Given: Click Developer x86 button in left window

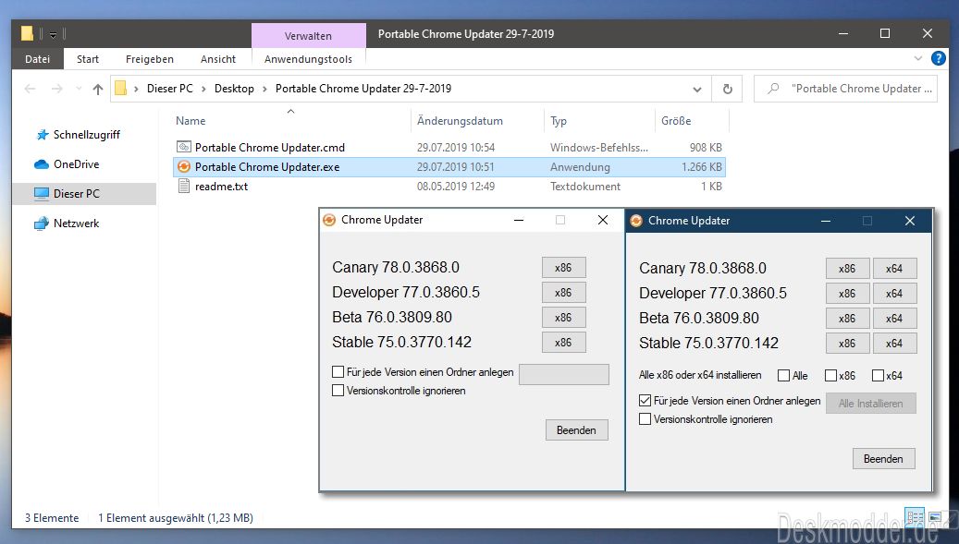Looking at the screenshot, I should 563,293.
